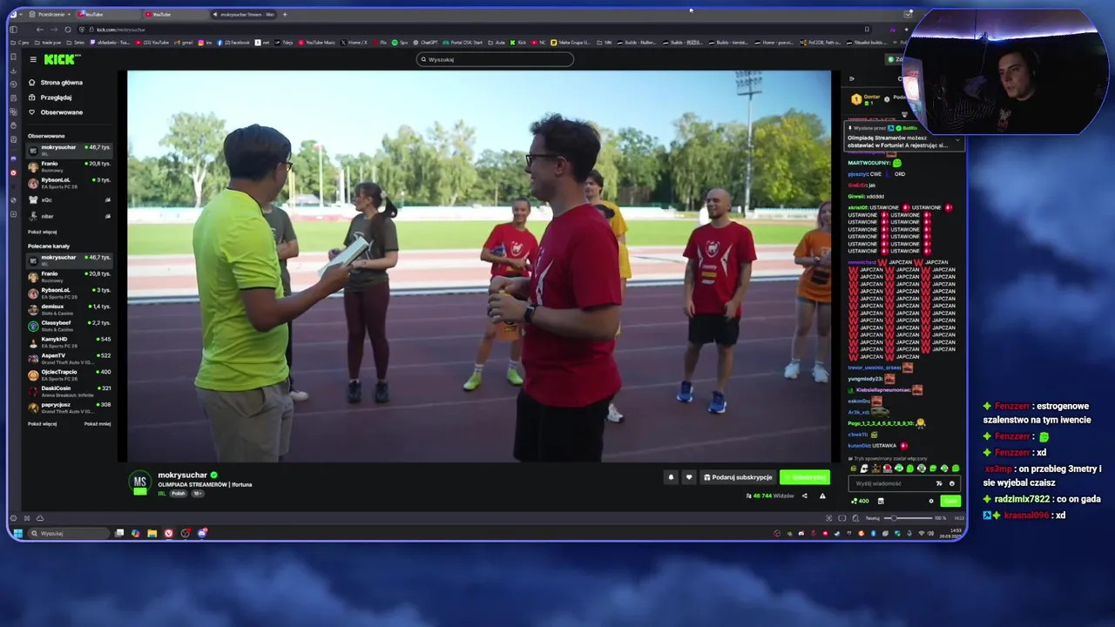Open chat settings gear icon
The width and height of the screenshot is (1115, 627).
click(931, 501)
